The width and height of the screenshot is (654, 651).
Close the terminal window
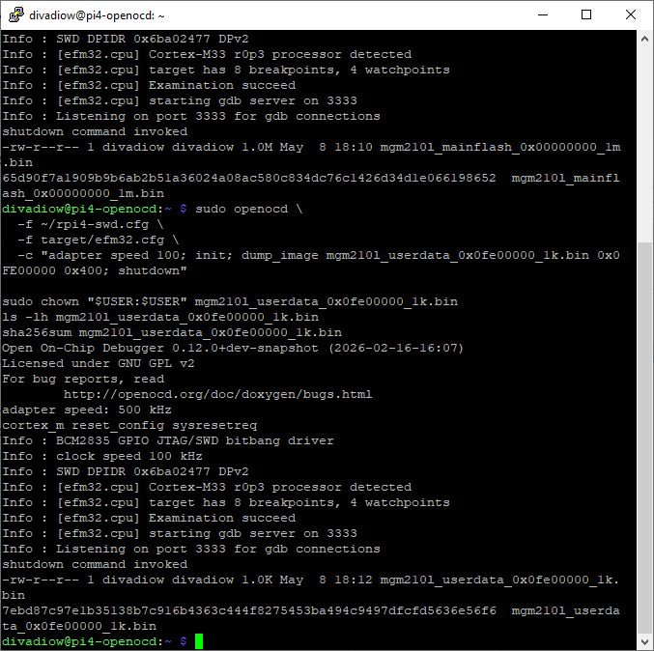point(630,15)
